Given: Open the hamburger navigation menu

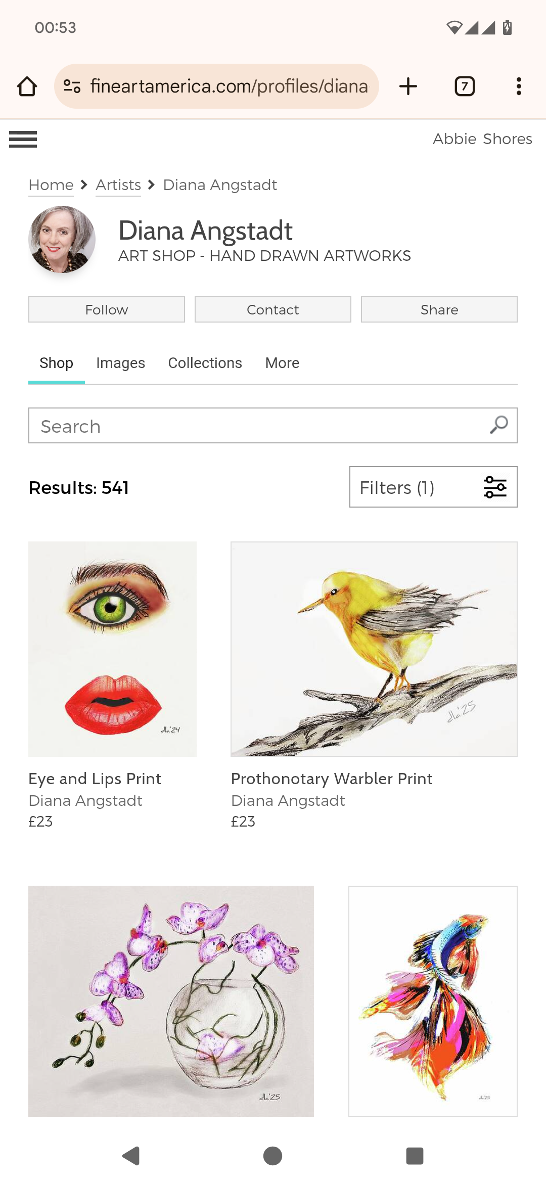Looking at the screenshot, I should (x=23, y=139).
